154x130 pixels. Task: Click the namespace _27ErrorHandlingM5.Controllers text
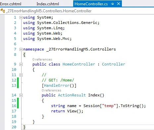pyautogui.click(x=70, y=49)
